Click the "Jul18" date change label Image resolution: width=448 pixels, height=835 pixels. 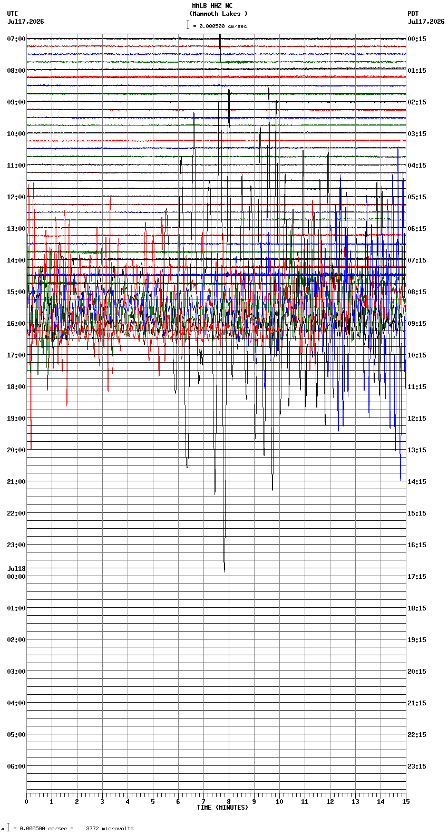click(x=16, y=569)
